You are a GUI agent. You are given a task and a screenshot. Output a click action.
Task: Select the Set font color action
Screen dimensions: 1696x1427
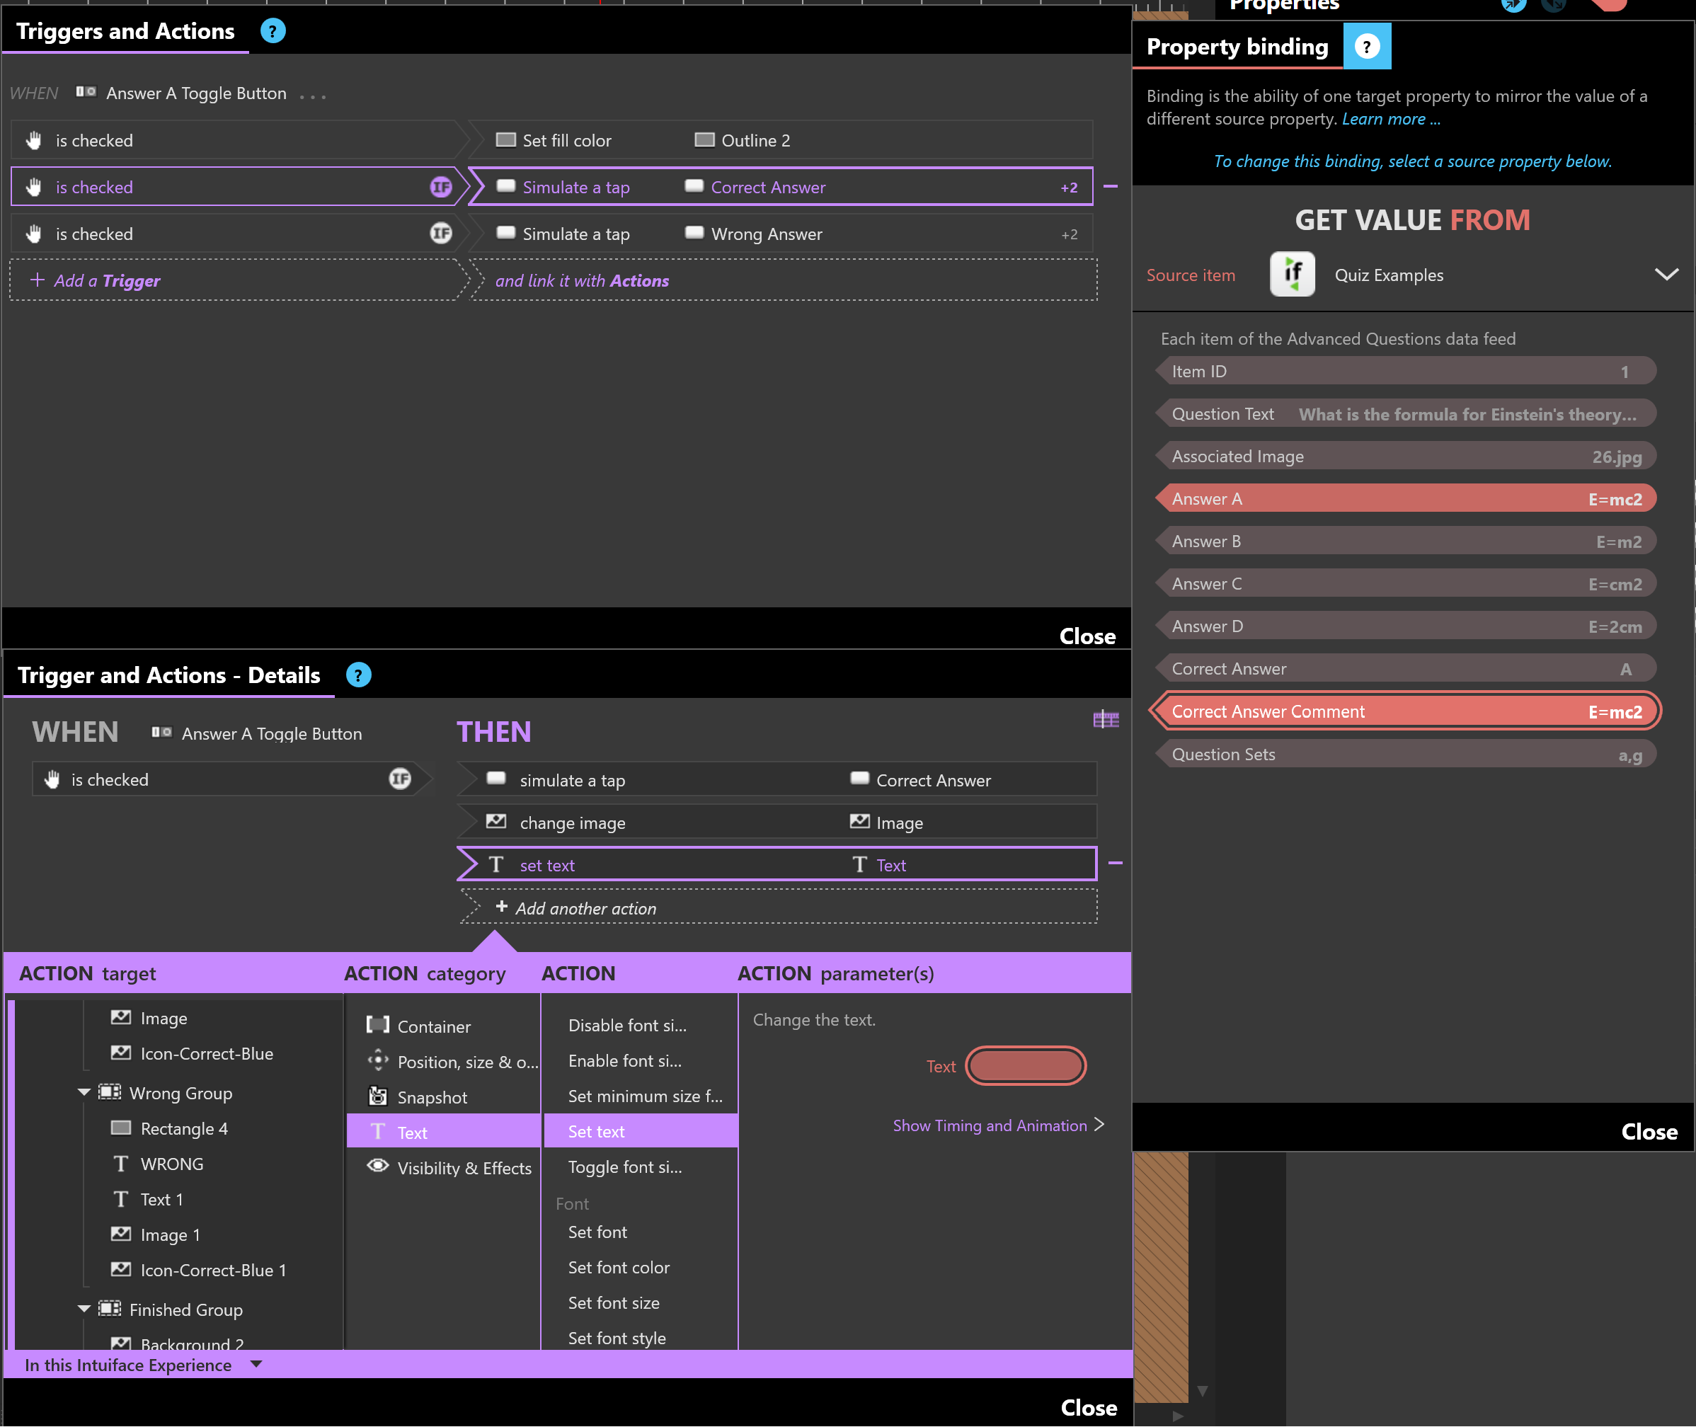tap(618, 1268)
